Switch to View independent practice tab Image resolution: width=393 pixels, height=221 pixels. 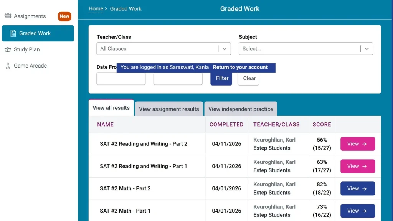click(241, 109)
